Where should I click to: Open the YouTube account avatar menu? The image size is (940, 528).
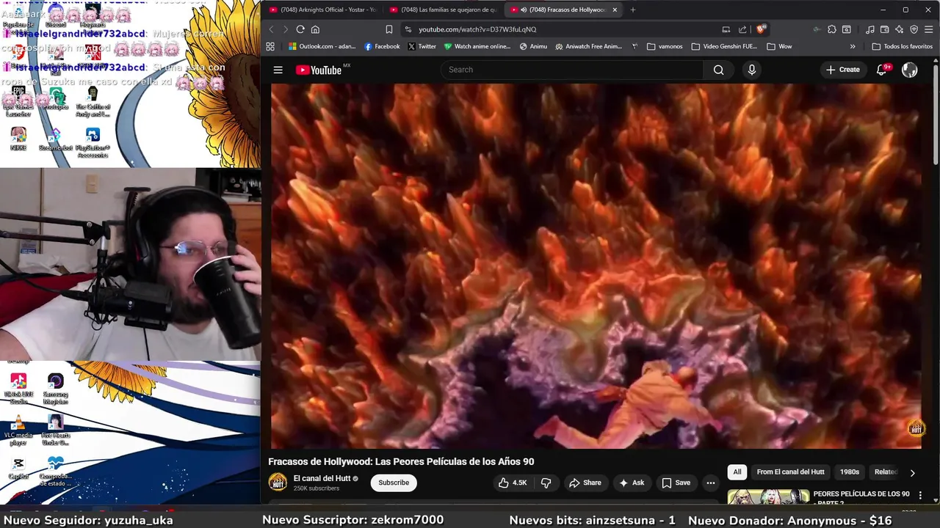pos(910,70)
